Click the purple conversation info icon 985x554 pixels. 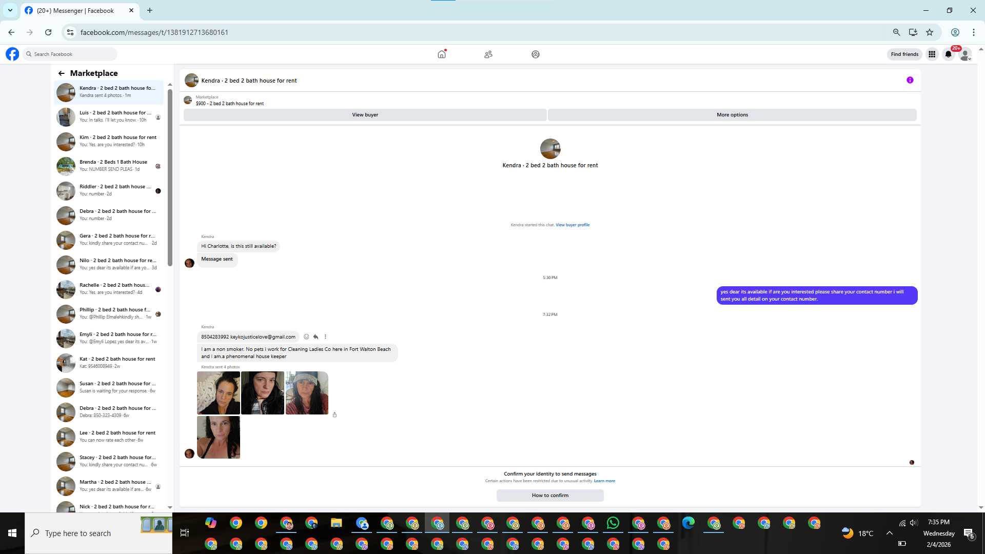click(910, 80)
